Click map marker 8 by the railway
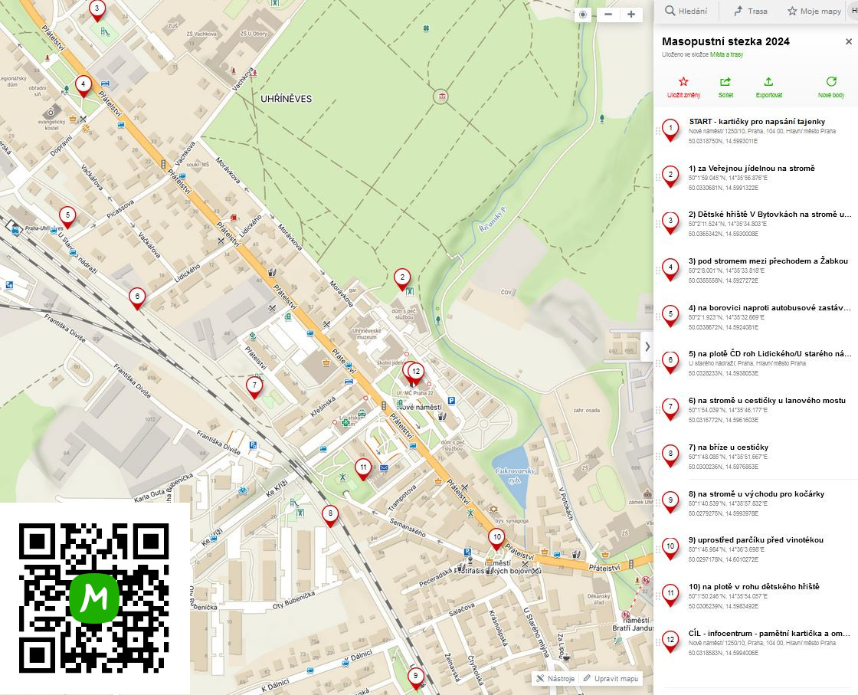 click(x=330, y=516)
